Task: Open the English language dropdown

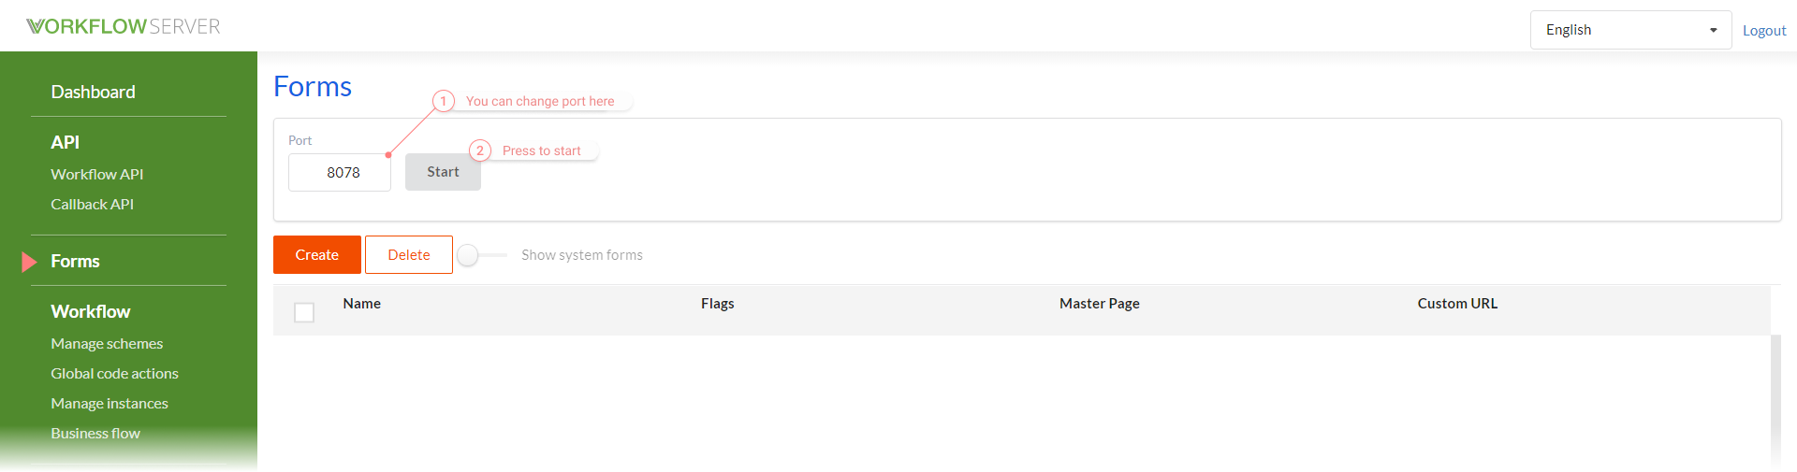Action: point(1630,30)
